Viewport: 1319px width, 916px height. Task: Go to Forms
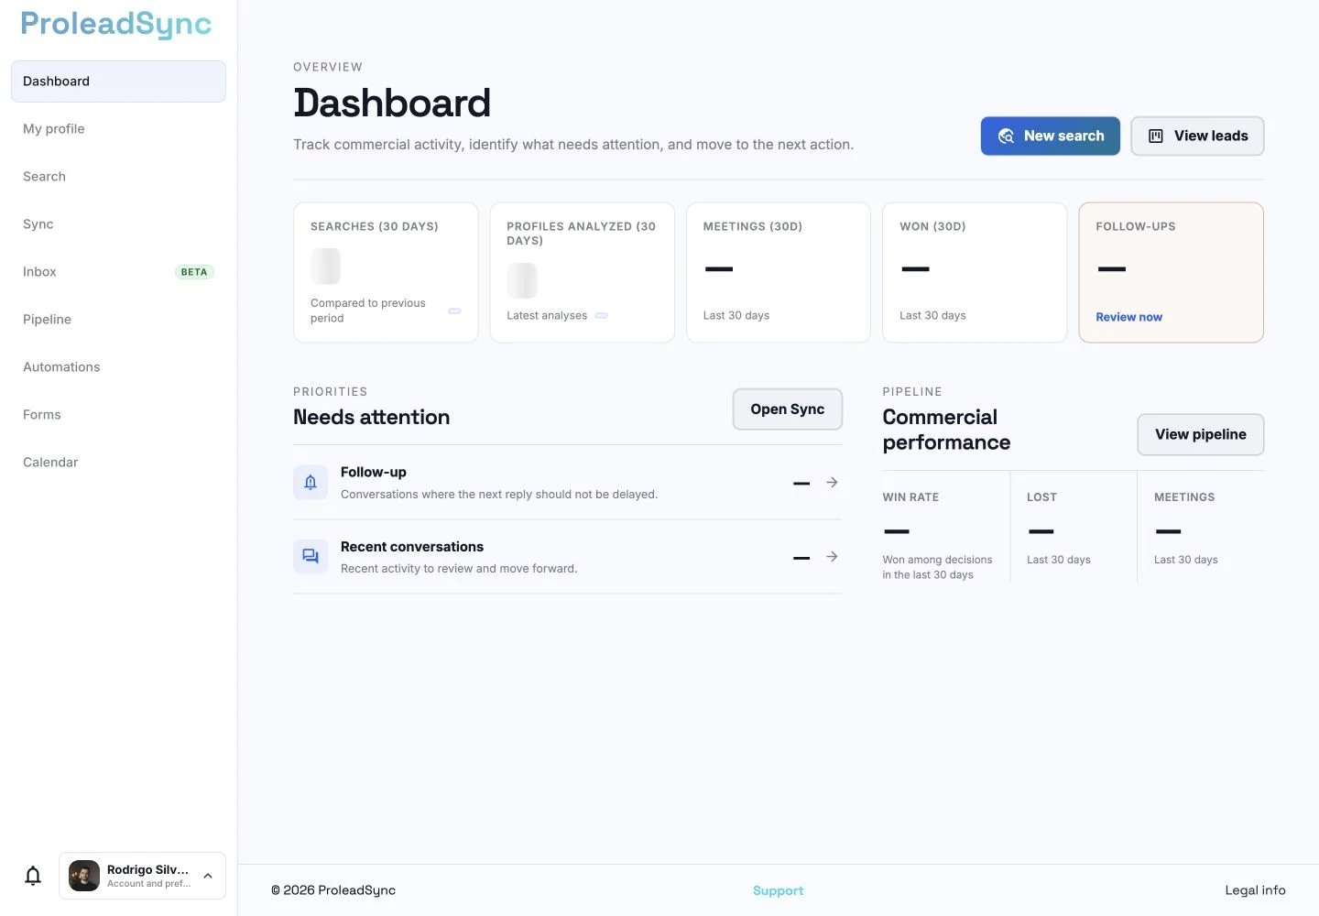118,415
